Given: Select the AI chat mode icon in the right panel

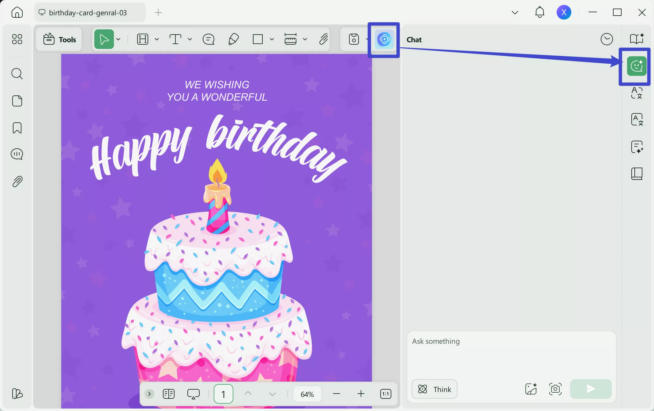Looking at the screenshot, I should [x=637, y=66].
